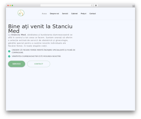Open the Servicii navigation link

click(x=65, y=14)
